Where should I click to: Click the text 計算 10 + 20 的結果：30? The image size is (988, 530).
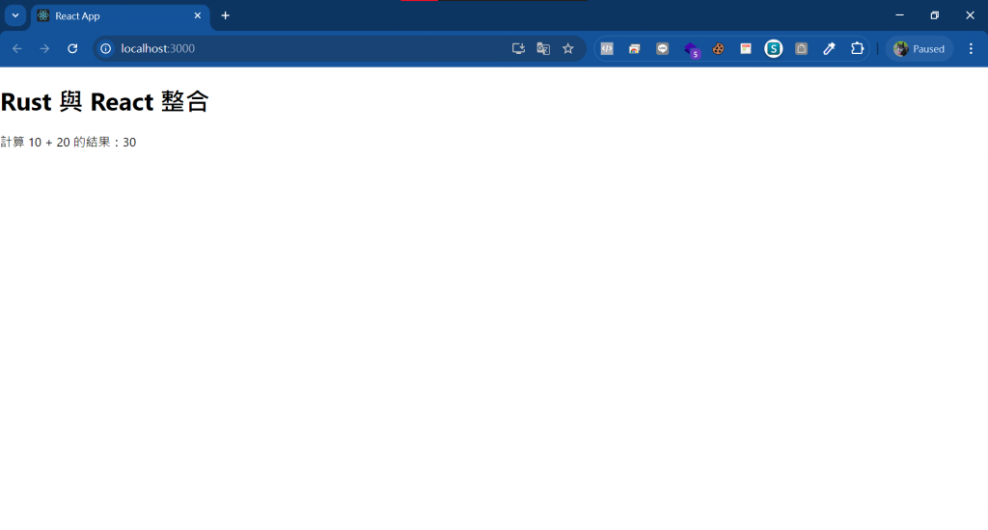[69, 143]
